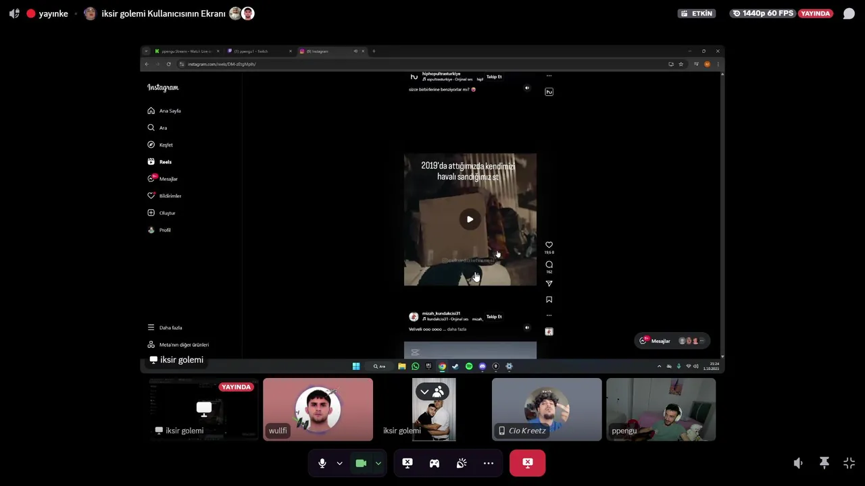Show hidden tray icons chevron in taskbar
The image size is (865, 486).
659,367
